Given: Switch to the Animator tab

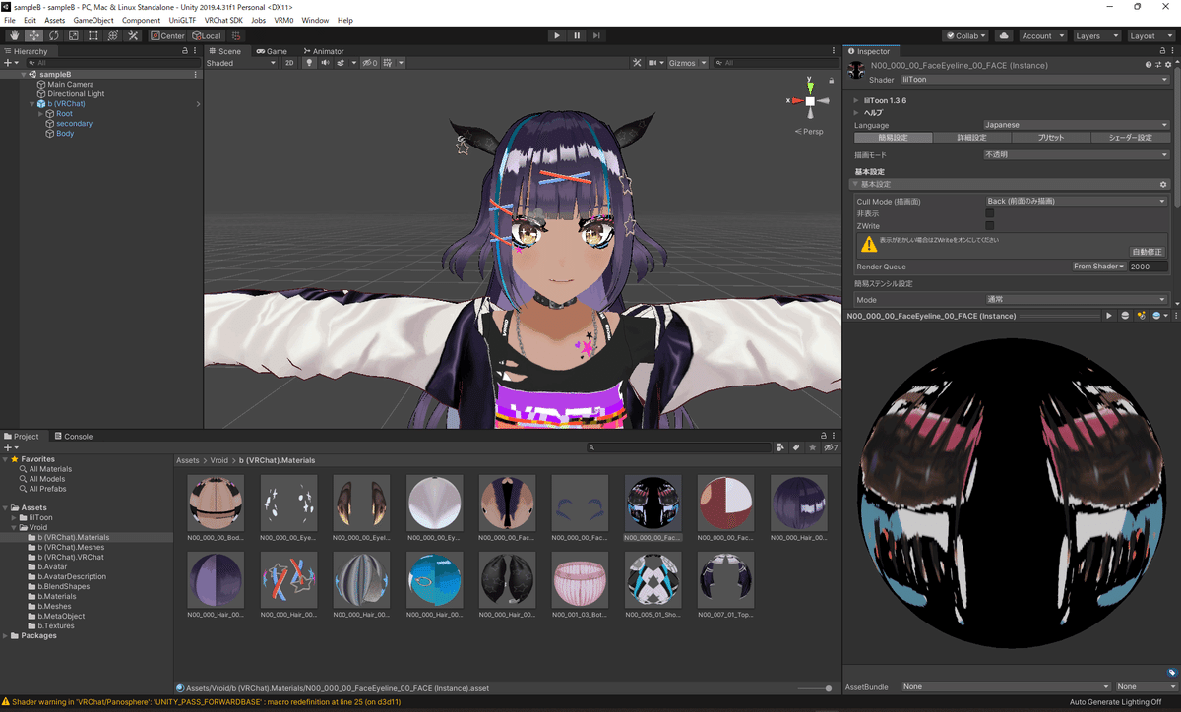Looking at the screenshot, I should (323, 51).
